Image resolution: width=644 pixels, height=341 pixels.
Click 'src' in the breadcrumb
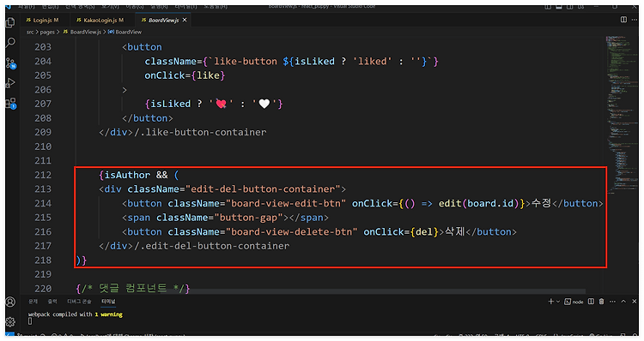click(x=30, y=32)
